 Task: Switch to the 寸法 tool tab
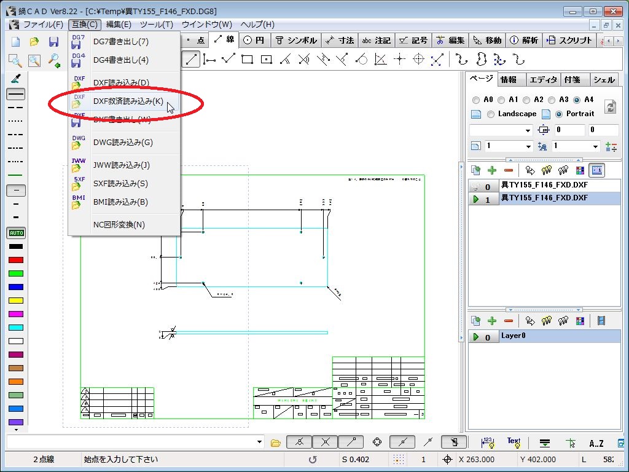[x=340, y=40]
